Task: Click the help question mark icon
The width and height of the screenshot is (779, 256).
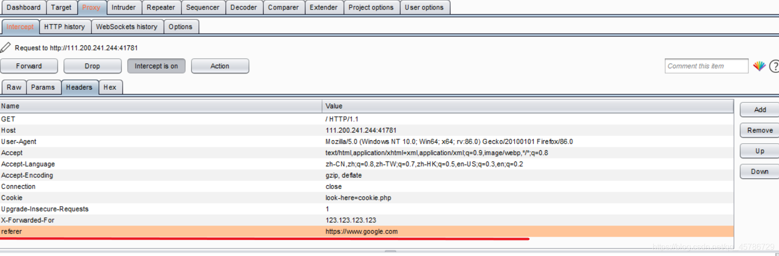Action: pos(774,66)
